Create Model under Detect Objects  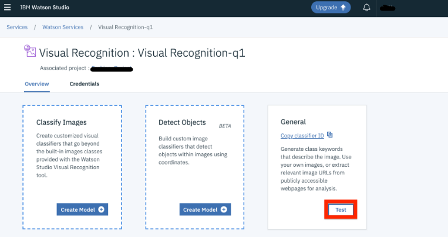tap(205, 209)
